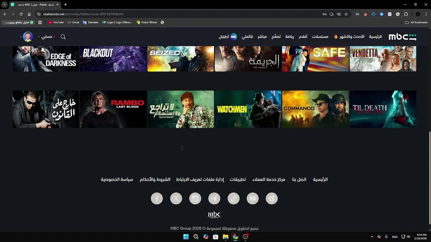Open مسلسلات header menu
The width and height of the screenshot is (431, 242).
320,37
